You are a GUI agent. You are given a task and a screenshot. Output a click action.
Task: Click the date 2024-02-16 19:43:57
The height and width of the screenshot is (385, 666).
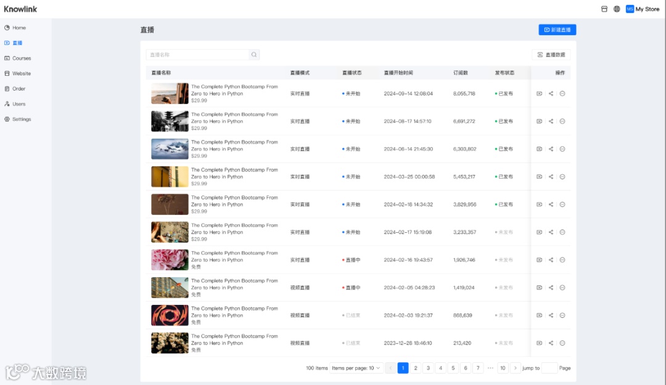[408, 260]
